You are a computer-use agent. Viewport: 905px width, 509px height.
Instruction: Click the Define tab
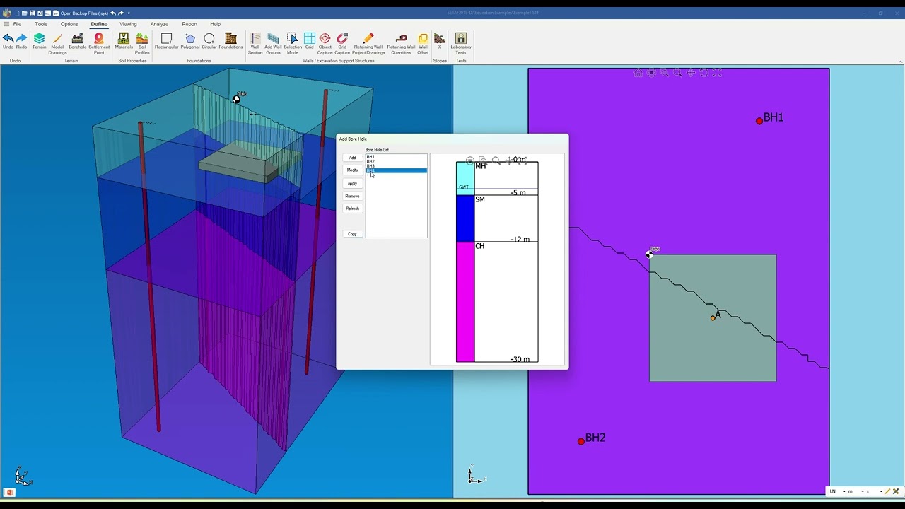[99, 24]
